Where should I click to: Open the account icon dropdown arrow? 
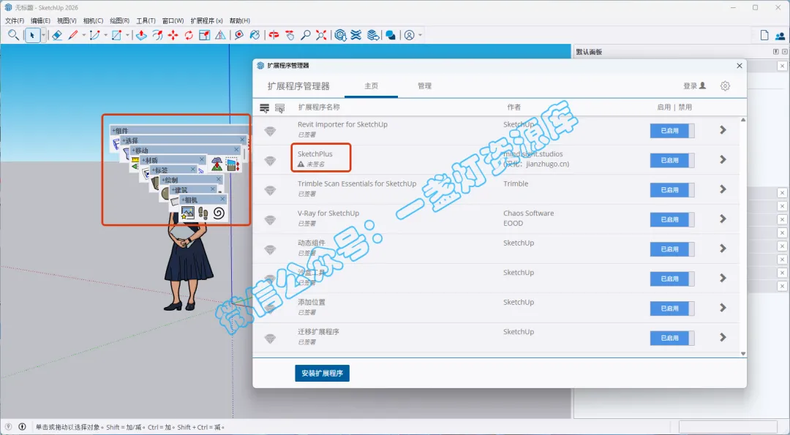pos(420,35)
